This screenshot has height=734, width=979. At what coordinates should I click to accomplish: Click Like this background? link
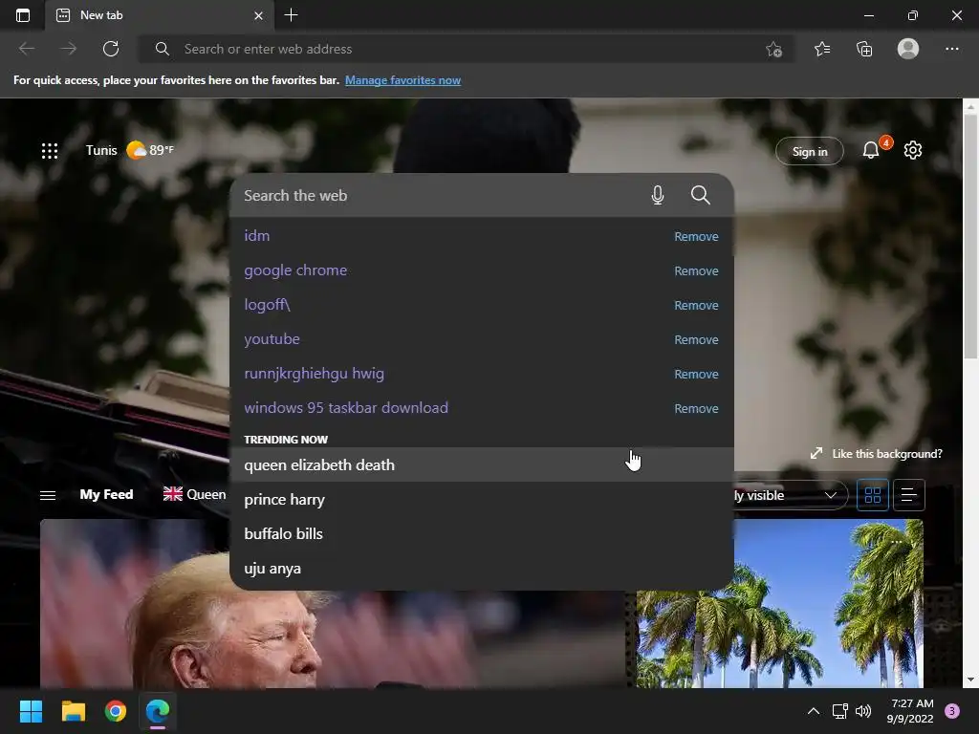[x=876, y=454]
